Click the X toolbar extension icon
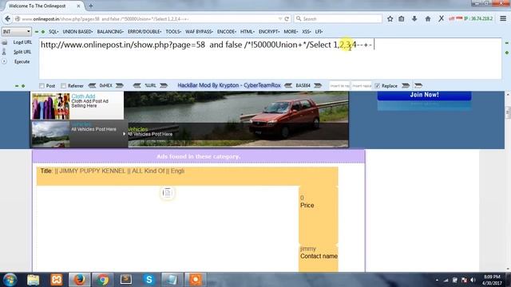Screen dimensions: 511x287 point(441,19)
